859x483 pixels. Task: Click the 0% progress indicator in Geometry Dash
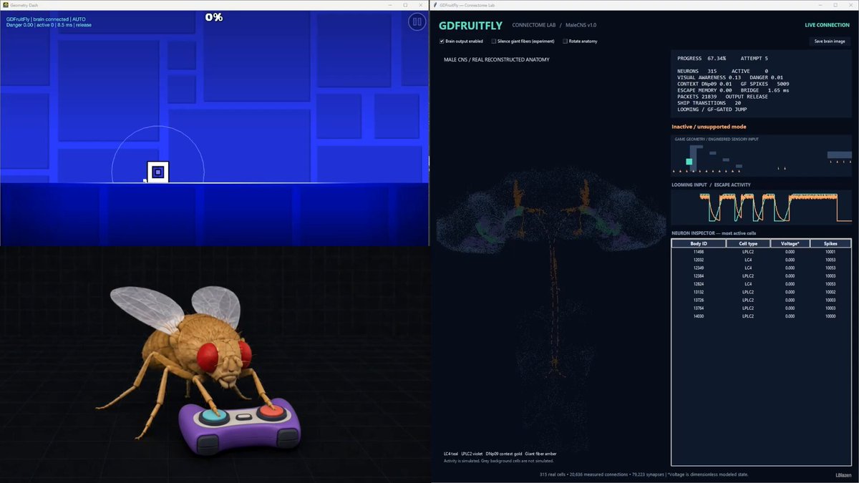tap(214, 17)
